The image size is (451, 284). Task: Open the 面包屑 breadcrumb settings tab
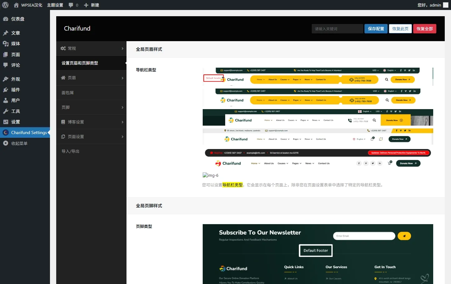point(68,93)
